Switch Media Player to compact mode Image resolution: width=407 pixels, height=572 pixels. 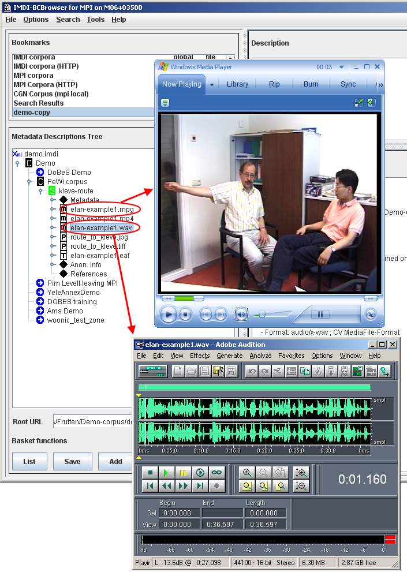[x=371, y=315]
